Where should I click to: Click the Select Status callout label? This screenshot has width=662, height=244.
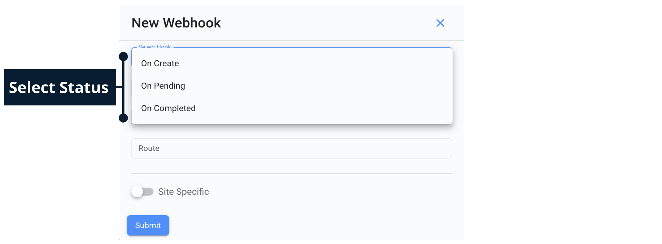[x=59, y=87]
